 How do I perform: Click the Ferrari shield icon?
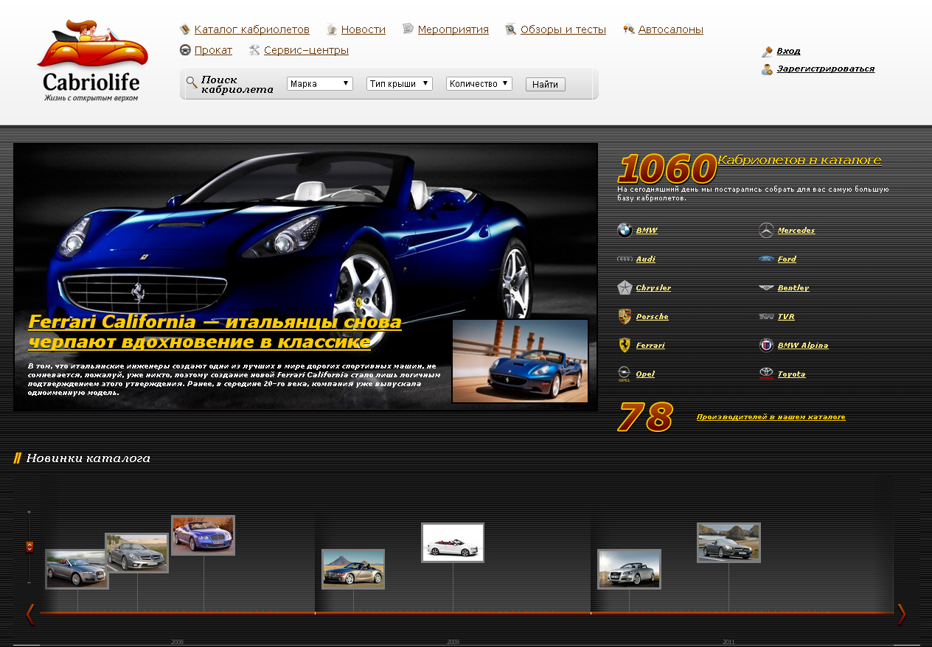pyautogui.click(x=625, y=346)
